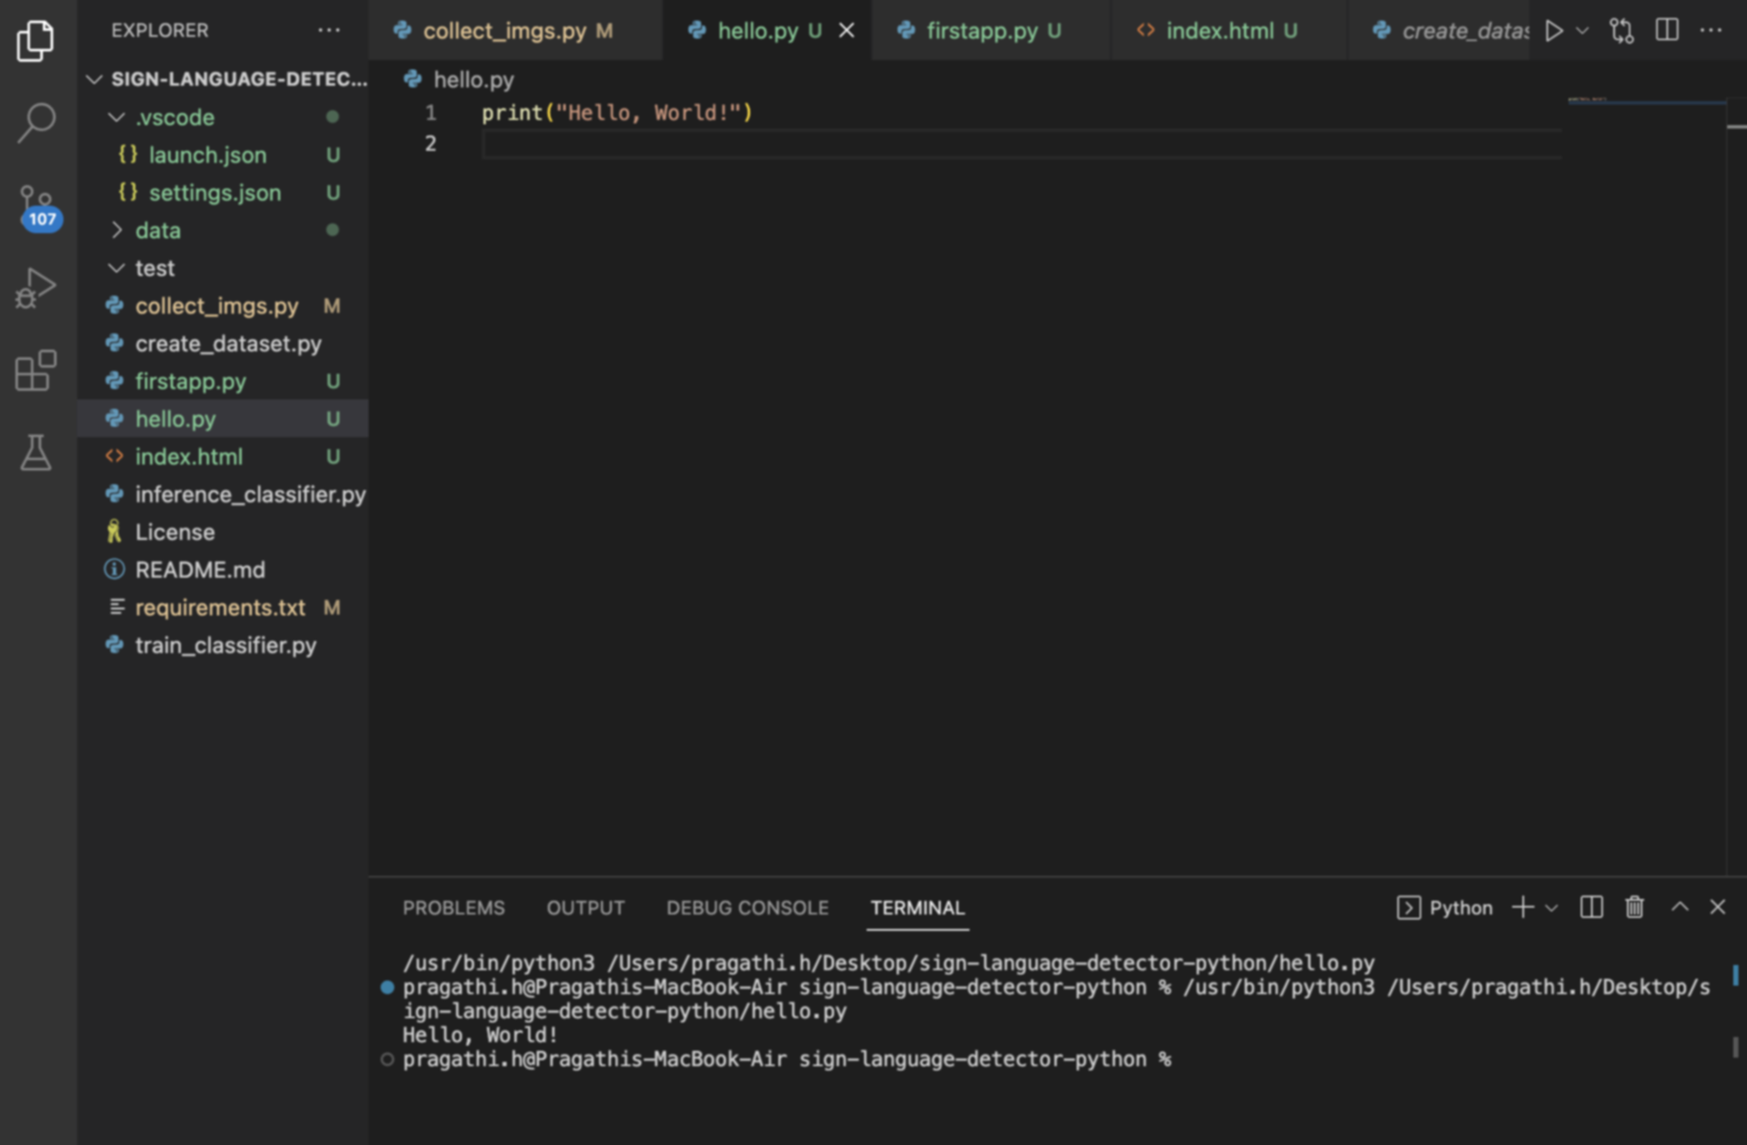Image resolution: width=1747 pixels, height=1145 pixels.
Task: Run Python file with play button
Action: 1553,31
